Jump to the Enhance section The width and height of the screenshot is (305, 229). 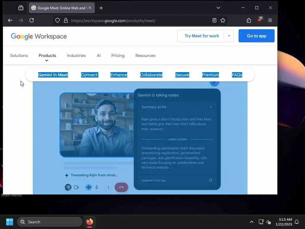pyautogui.click(x=119, y=75)
